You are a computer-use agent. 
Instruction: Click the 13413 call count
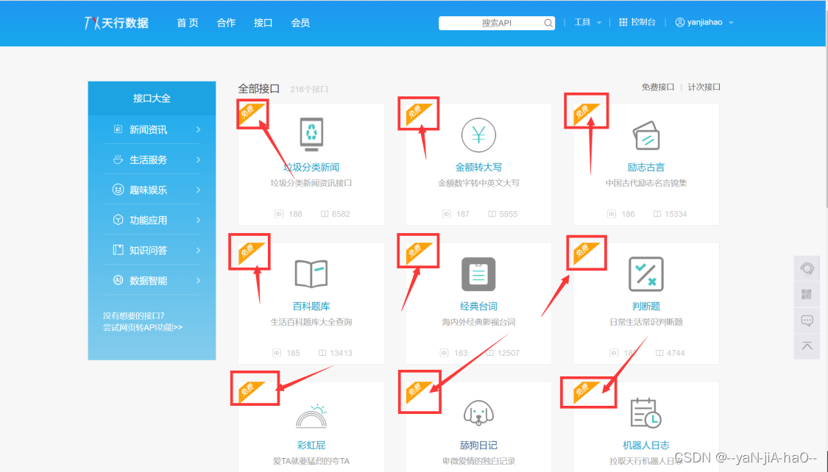coord(341,353)
